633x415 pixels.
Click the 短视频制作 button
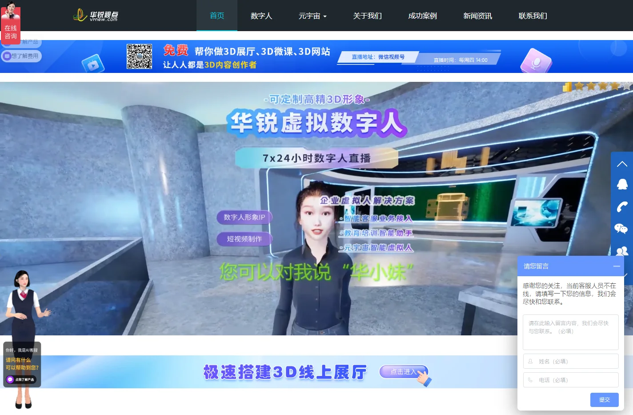244,239
